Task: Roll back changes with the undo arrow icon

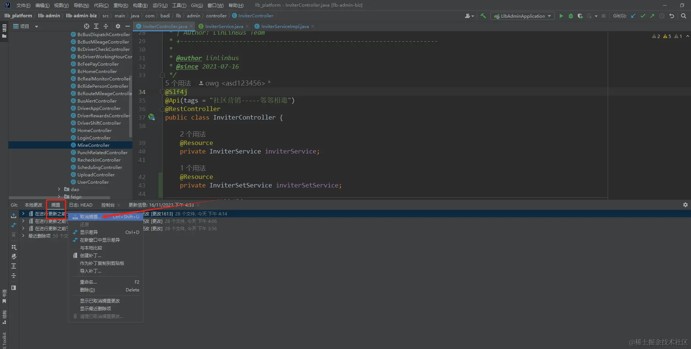Action: point(671,16)
